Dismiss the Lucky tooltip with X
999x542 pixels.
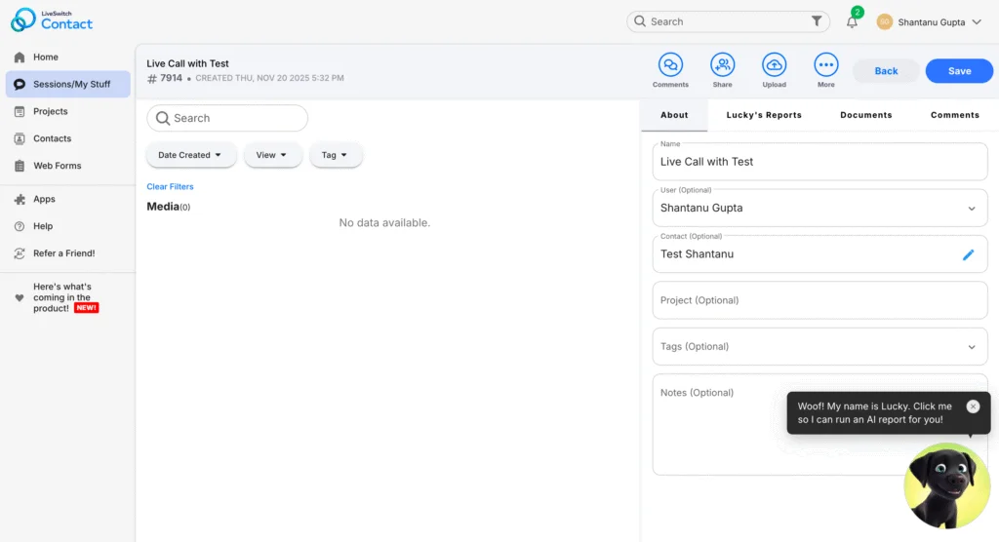click(973, 406)
